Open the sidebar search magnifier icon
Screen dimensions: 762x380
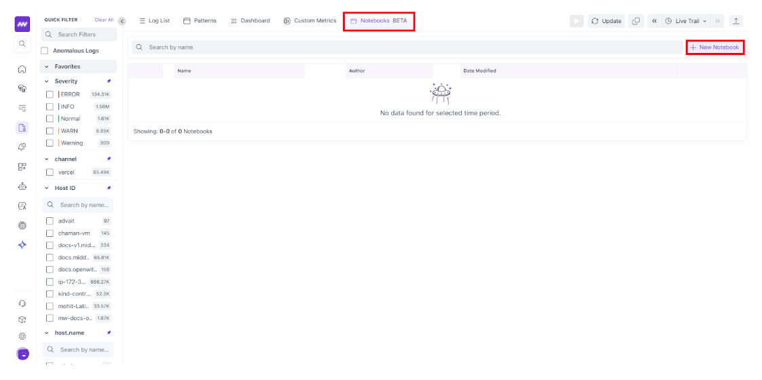click(22, 44)
